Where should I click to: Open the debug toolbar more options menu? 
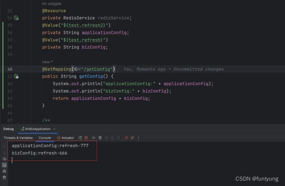pyautogui.click(x=138, y=138)
